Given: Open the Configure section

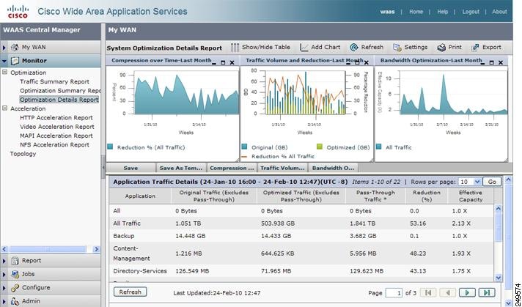Looking at the screenshot, I should [x=36, y=287].
